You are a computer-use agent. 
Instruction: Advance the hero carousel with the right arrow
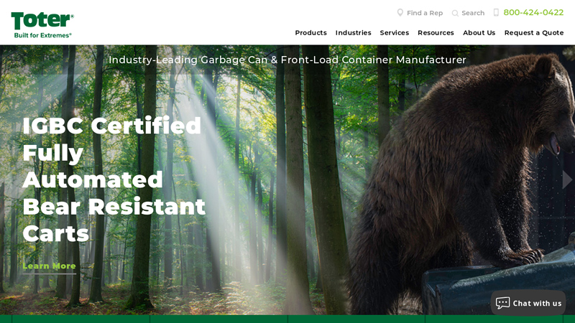point(567,179)
